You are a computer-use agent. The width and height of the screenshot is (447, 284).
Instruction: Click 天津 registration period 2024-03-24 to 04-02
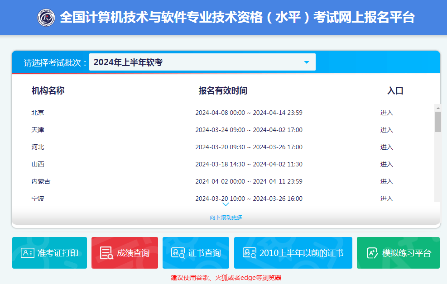[x=249, y=130]
